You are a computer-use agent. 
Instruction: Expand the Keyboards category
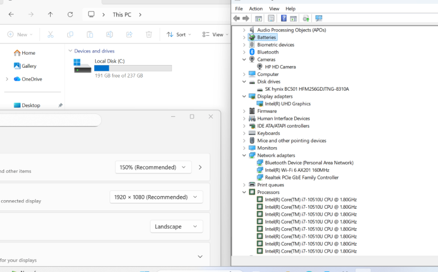tap(244, 133)
